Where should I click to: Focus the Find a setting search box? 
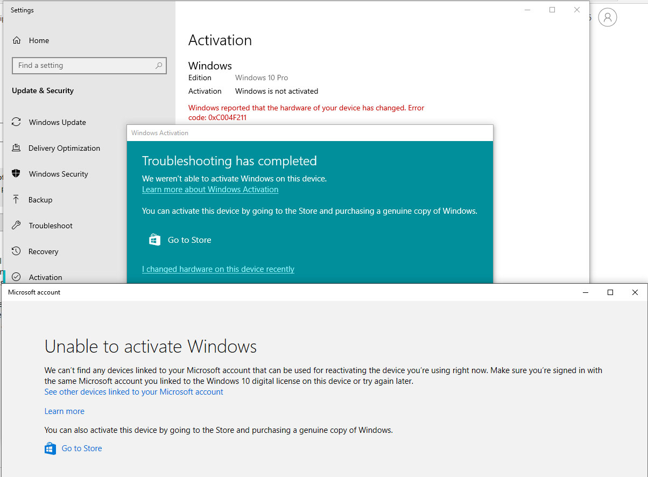(89, 66)
